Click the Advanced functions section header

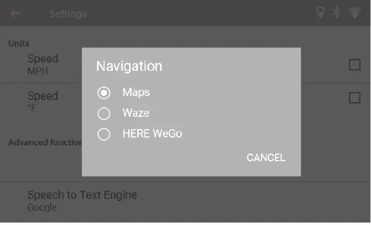(45, 143)
